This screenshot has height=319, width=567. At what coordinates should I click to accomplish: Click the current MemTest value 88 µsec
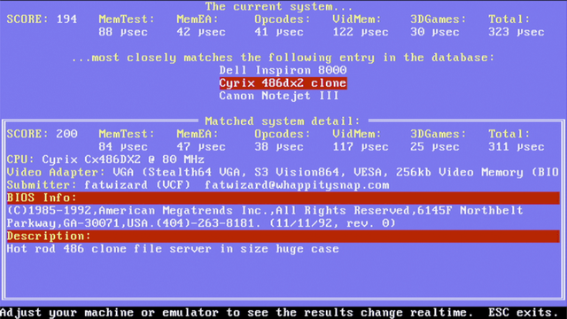click(x=123, y=32)
